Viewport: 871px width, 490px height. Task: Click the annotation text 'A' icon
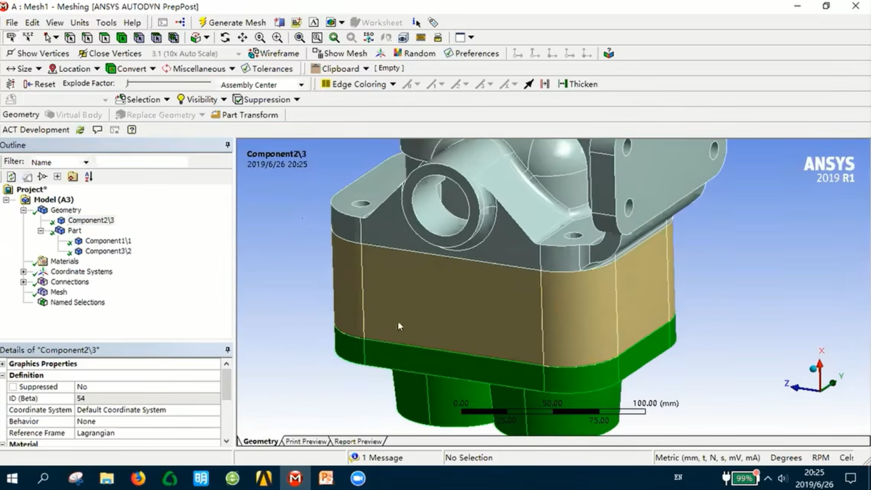click(x=314, y=23)
